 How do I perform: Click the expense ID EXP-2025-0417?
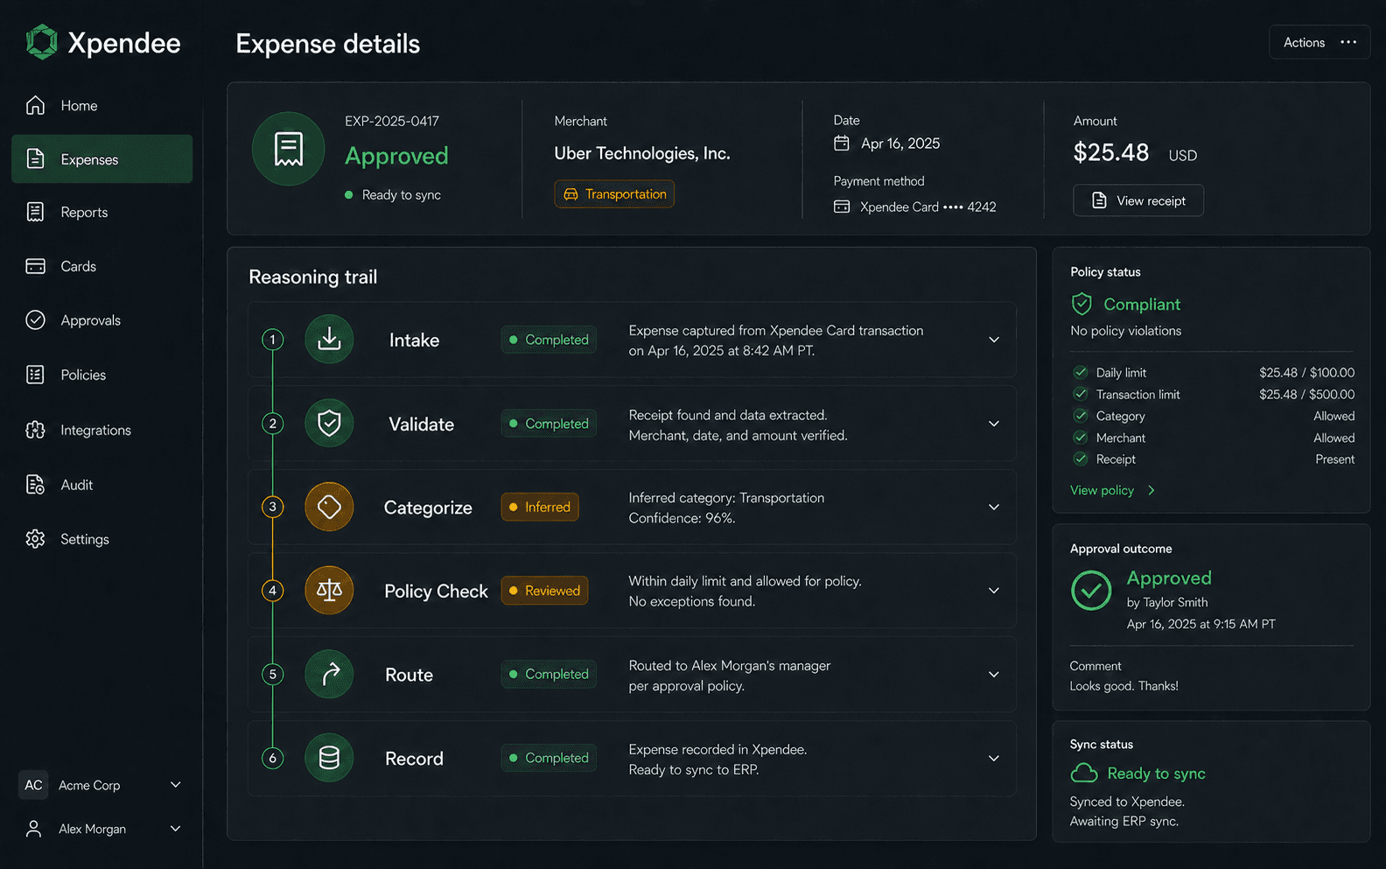point(392,121)
